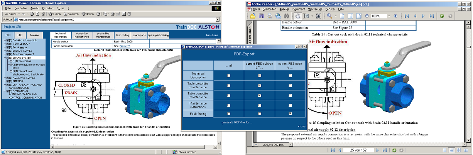
Task: Click IE Refresh page icon
Action: [x=37, y=14]
